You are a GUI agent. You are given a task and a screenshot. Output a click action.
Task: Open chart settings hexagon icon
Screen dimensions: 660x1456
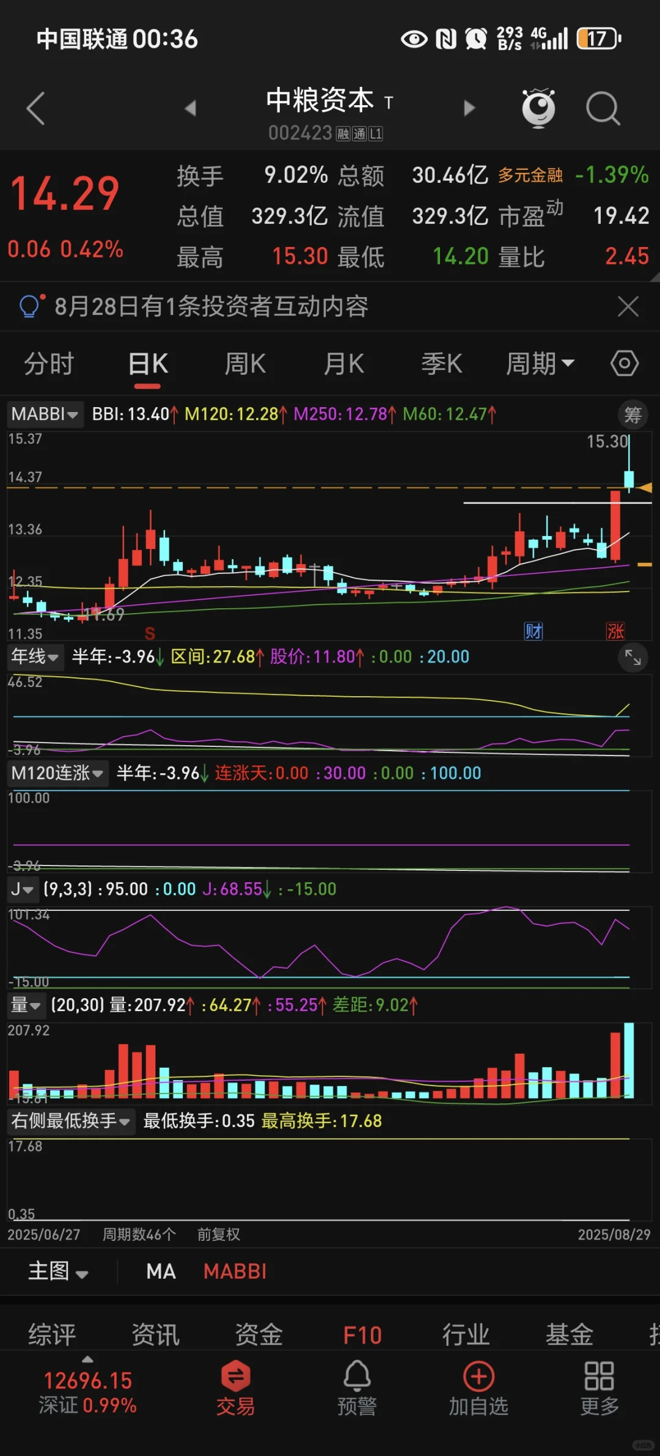pyautogui.click(x=625, y=364)
